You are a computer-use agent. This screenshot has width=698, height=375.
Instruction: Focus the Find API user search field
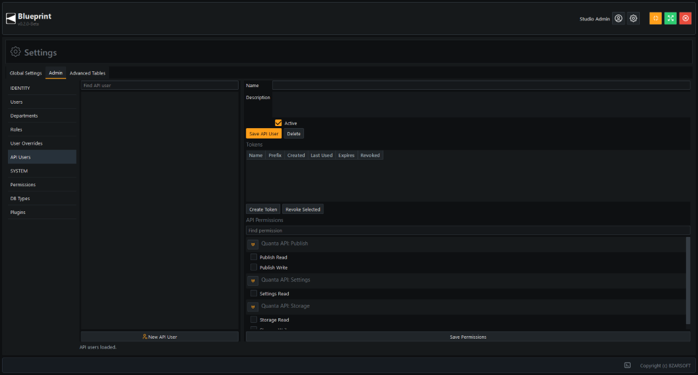[159, 85]
